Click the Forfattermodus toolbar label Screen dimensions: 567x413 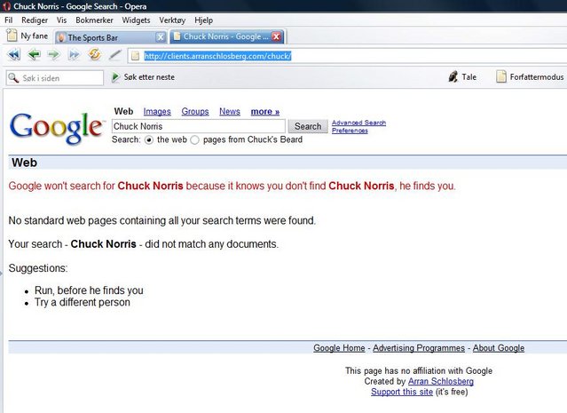point(537,76)
